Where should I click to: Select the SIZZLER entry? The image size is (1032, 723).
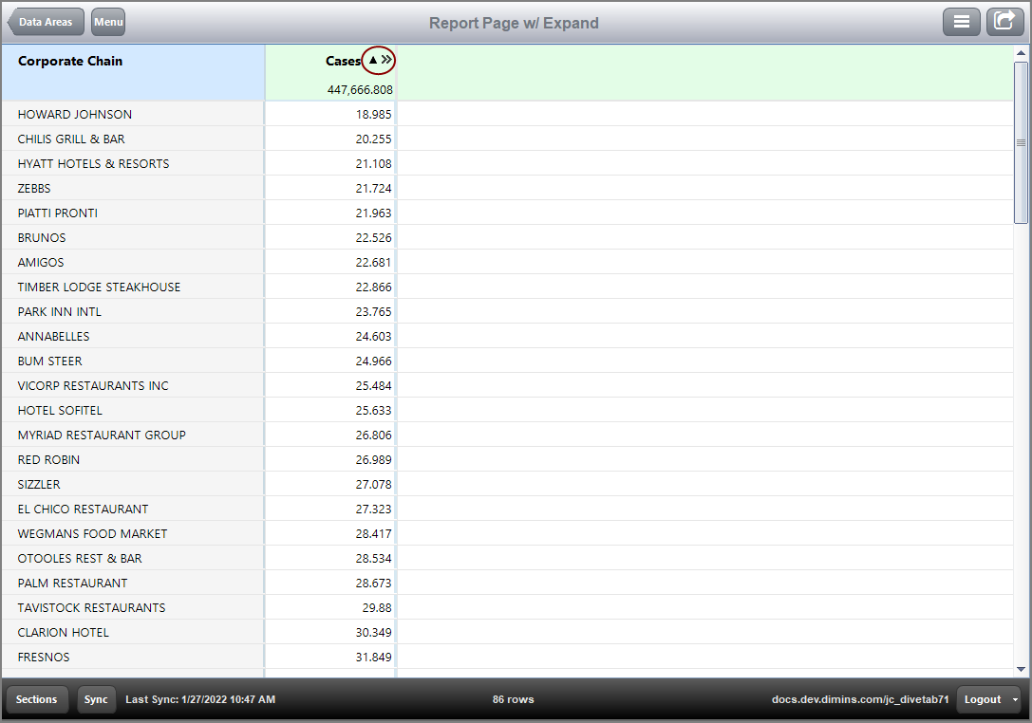(133, 484)
